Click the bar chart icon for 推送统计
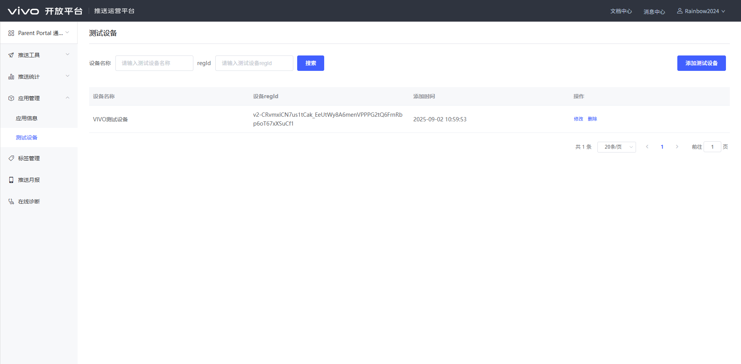The width and height of the screenshot is (741, 364). pos(11,77)
